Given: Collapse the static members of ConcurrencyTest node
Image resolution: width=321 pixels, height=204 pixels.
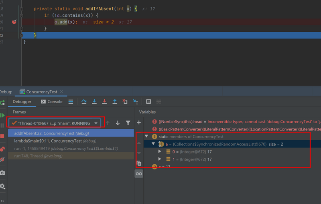Looking at the screenshot, I should [x=146, y=137].
